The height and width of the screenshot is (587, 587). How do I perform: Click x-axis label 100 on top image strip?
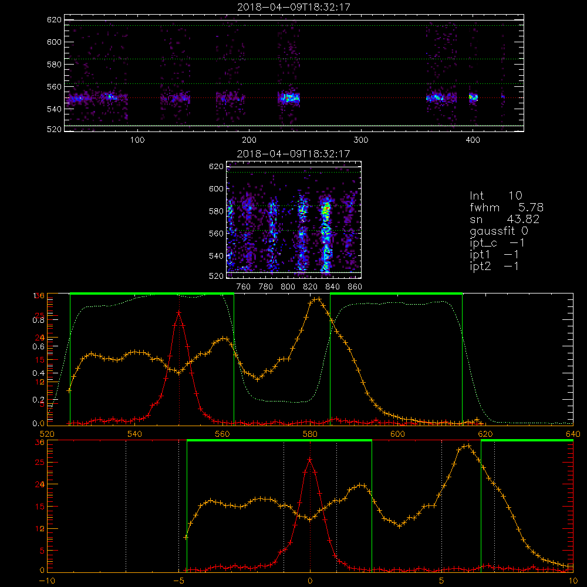pos(137,140)
